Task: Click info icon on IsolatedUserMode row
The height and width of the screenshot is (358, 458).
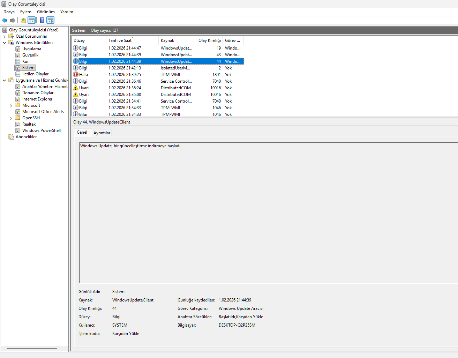Action: point(76,68)
